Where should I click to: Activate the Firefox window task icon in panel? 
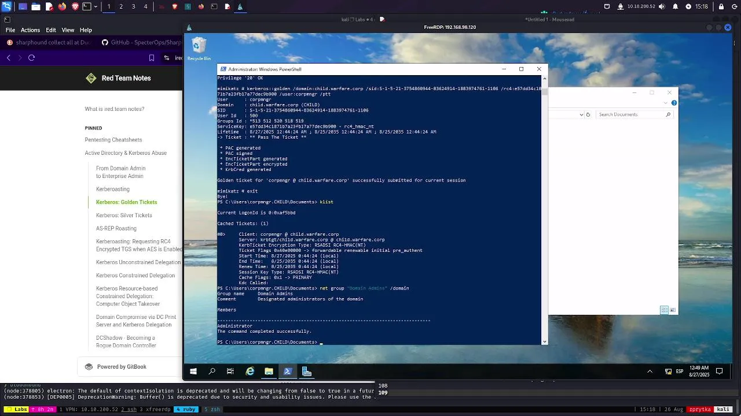[201, 6]
